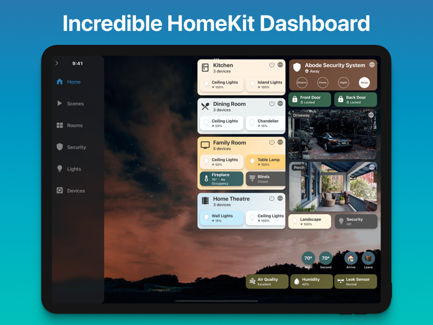Open the Security sidebar item
The image size is (433, 325).
71,147
